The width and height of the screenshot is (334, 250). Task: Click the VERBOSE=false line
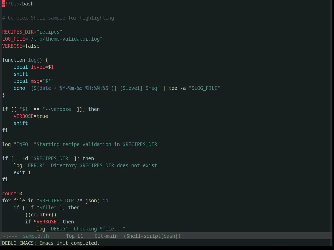click(x=21, y=46)
